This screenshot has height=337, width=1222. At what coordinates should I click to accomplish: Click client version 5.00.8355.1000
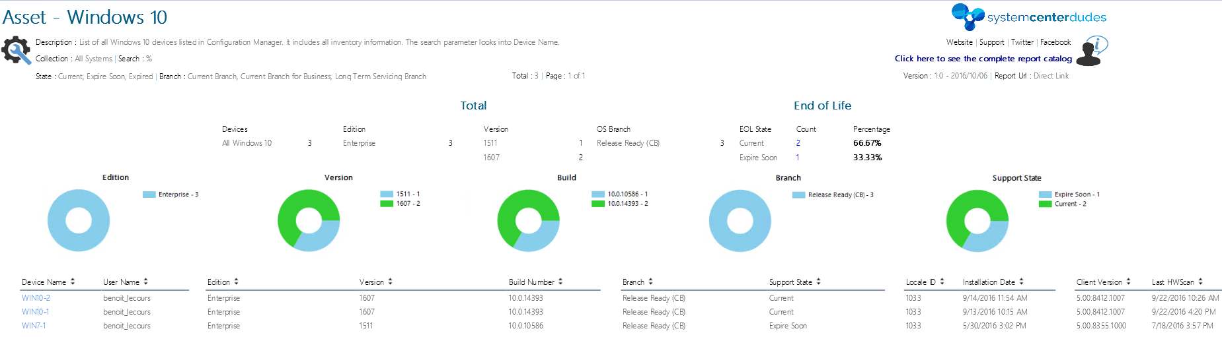point(1101,326)
